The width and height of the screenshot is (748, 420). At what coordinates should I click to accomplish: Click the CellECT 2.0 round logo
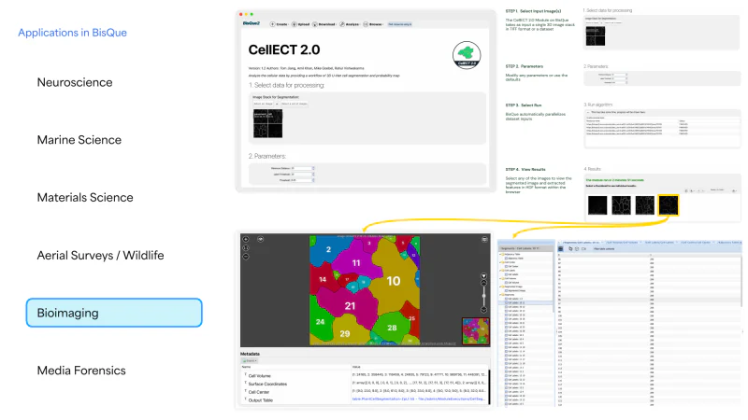[x=467, y=55]
